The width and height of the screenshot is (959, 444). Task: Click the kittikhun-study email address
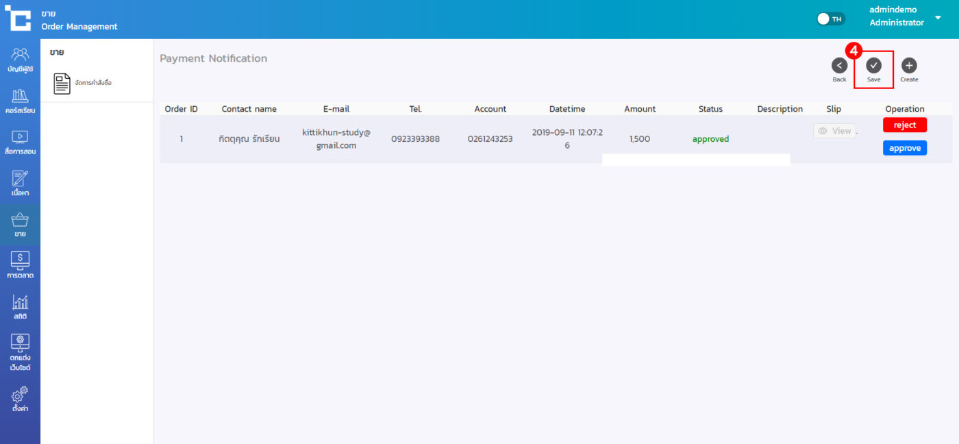(336, 138)
